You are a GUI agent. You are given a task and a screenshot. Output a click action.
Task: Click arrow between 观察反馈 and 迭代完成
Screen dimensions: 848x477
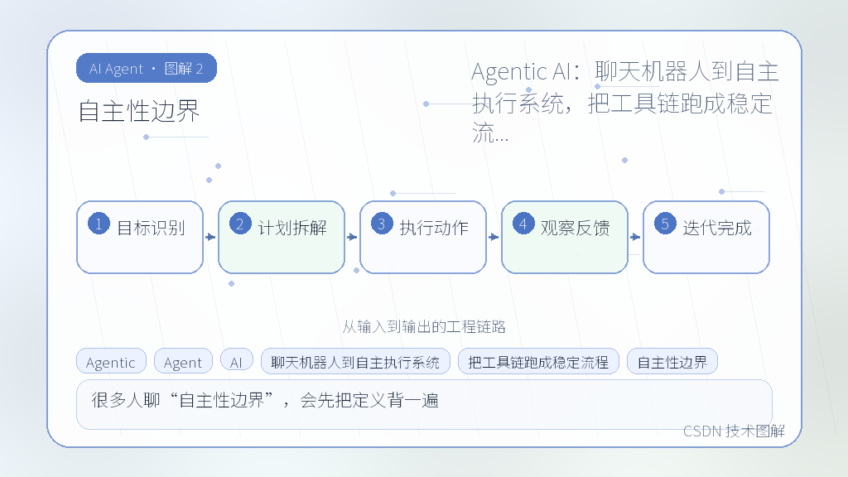pos(636,237)
